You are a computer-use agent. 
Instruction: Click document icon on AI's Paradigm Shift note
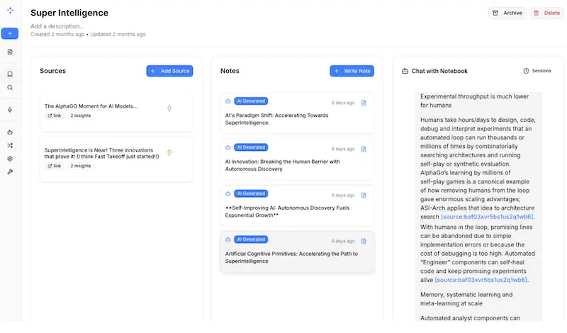tap(364, 103)
